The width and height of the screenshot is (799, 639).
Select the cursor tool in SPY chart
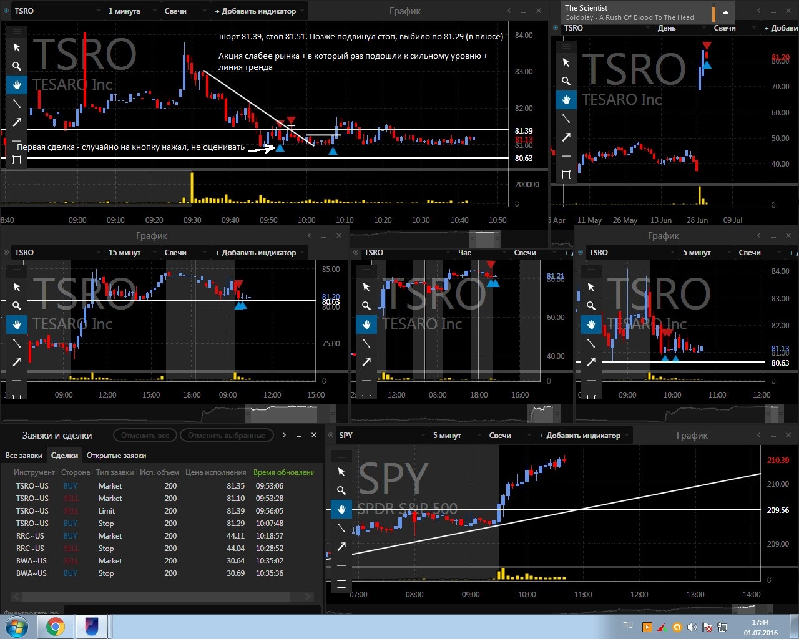click(341, 472)
